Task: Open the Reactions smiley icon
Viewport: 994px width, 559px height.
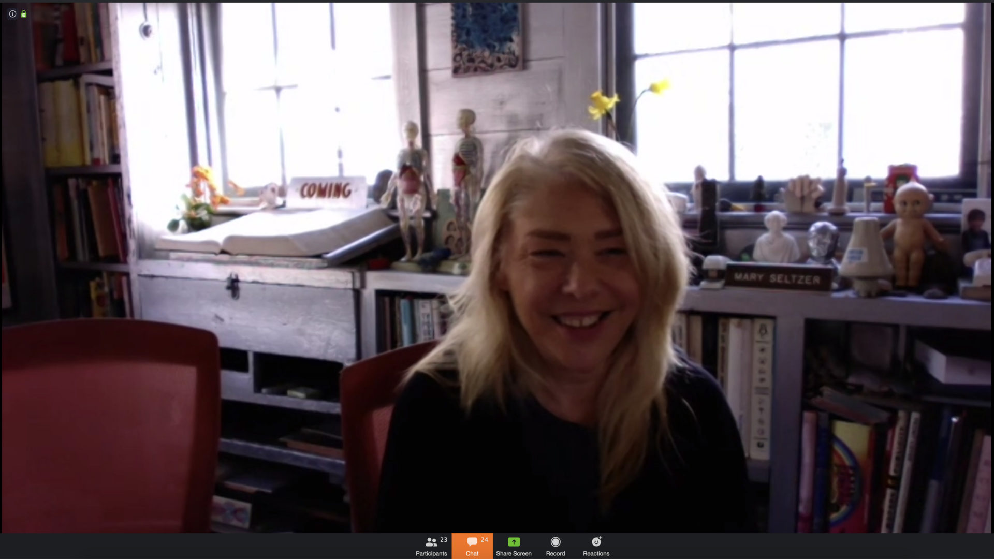Action: pyautogui.click(x=596, y=541)
